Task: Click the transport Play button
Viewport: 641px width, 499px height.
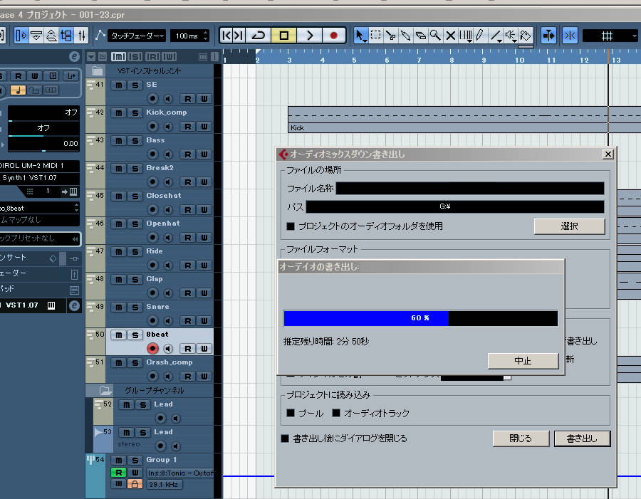Action: coord(310,36)
